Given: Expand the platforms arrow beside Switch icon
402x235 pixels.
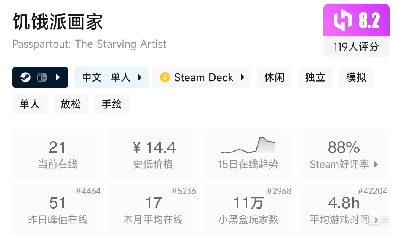Looking at the screenshot, I should click(x=58, y=77).
